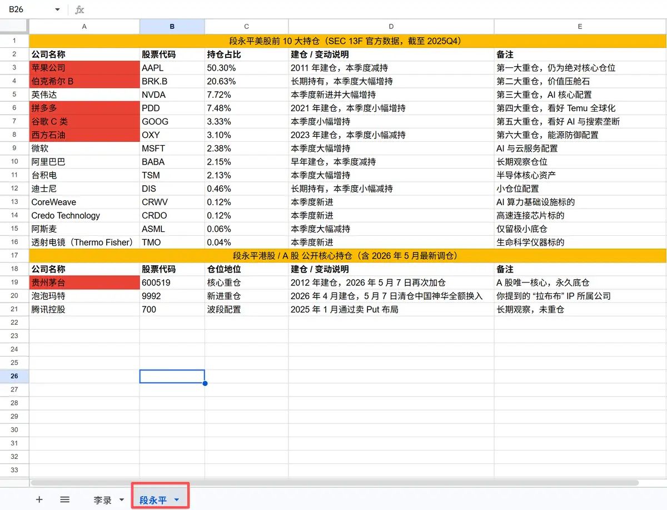Click the 第一大重仓 remark cell

[580, 68]
